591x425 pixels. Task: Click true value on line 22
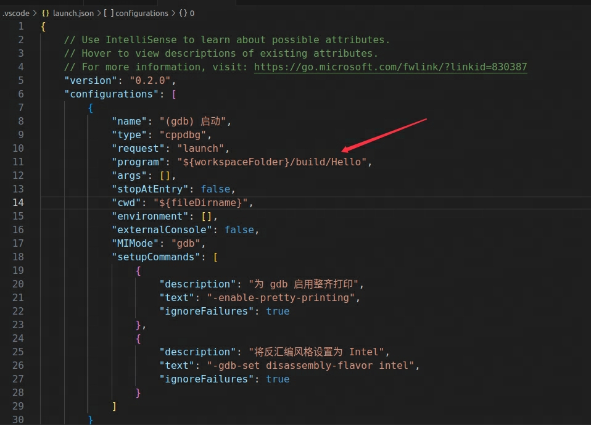tap(278, 312)
